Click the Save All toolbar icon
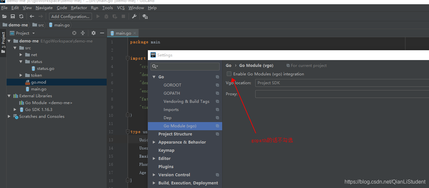This screenshot has height=188, width=429. pos(13,16)
